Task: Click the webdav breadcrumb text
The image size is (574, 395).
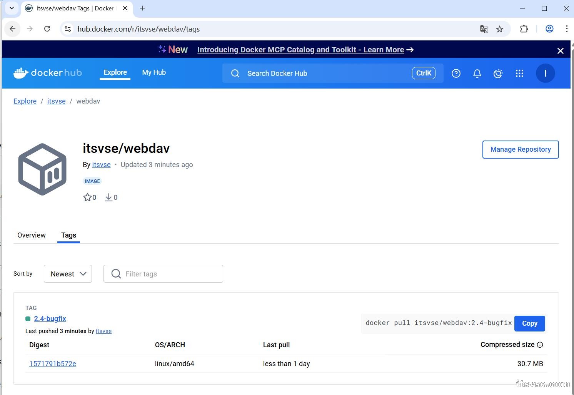Action: (88, 101)
